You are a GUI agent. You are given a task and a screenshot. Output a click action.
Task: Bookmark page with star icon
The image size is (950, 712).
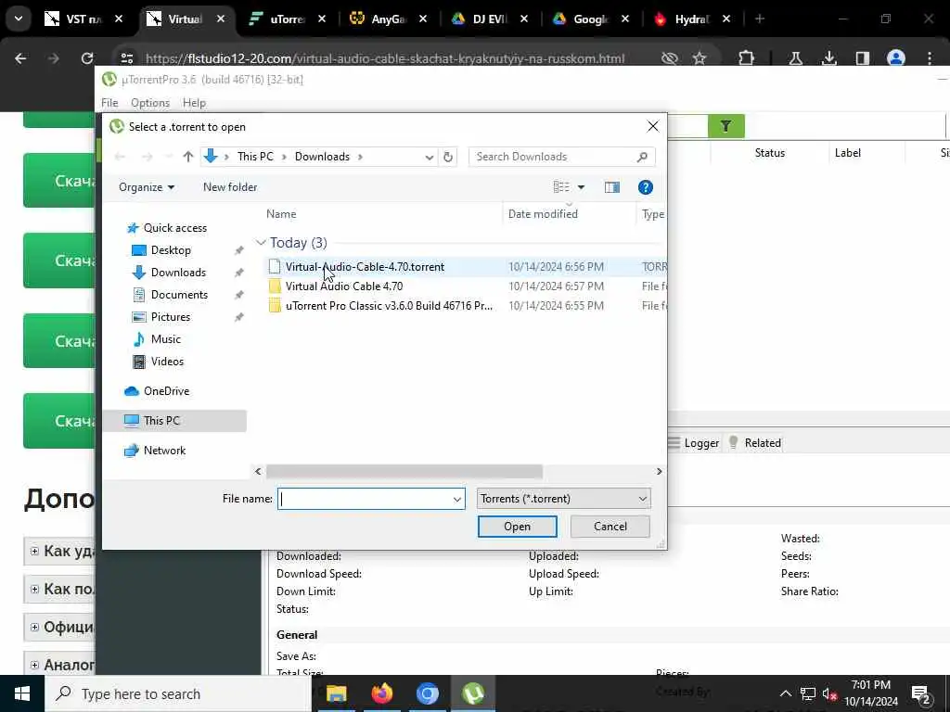tap(700, 58)
